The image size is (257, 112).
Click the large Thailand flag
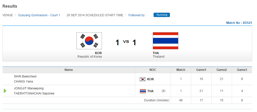[x=165, y=41]
